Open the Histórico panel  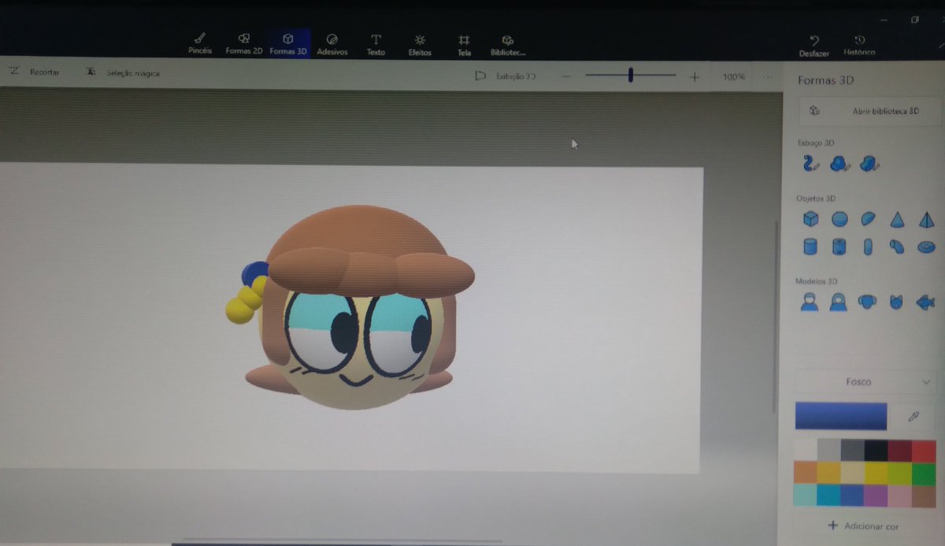click(x=859, y=45)
